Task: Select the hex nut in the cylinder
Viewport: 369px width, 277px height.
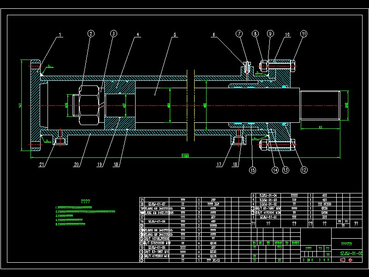Action: pyautogui.click(x=89, y=105)
